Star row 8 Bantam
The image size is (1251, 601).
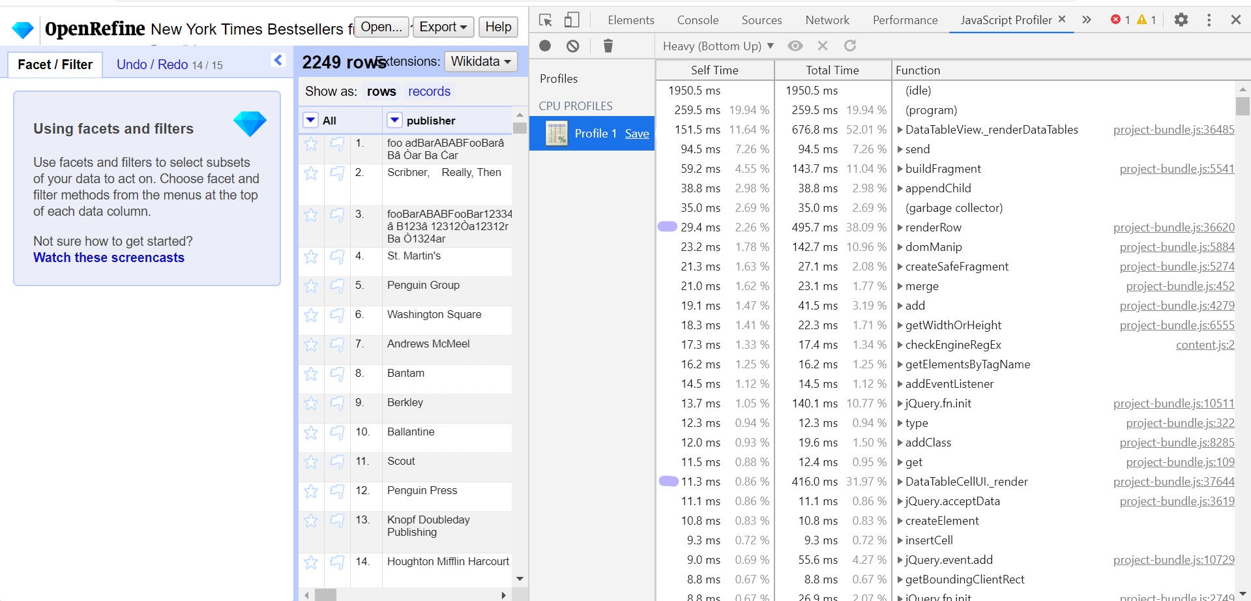[311, 374]
